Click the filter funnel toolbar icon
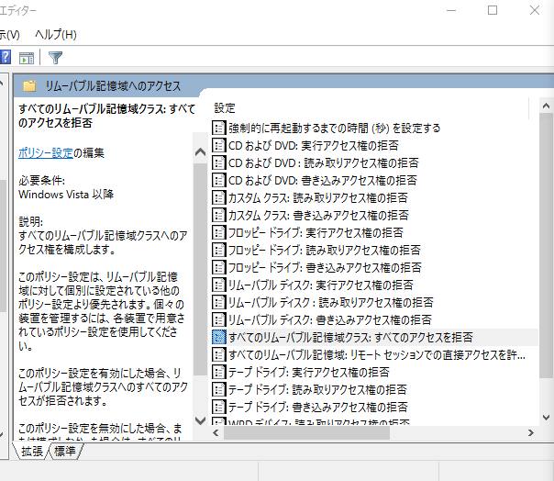This screenshot has height=481, width=554. (x=55, y=58)
